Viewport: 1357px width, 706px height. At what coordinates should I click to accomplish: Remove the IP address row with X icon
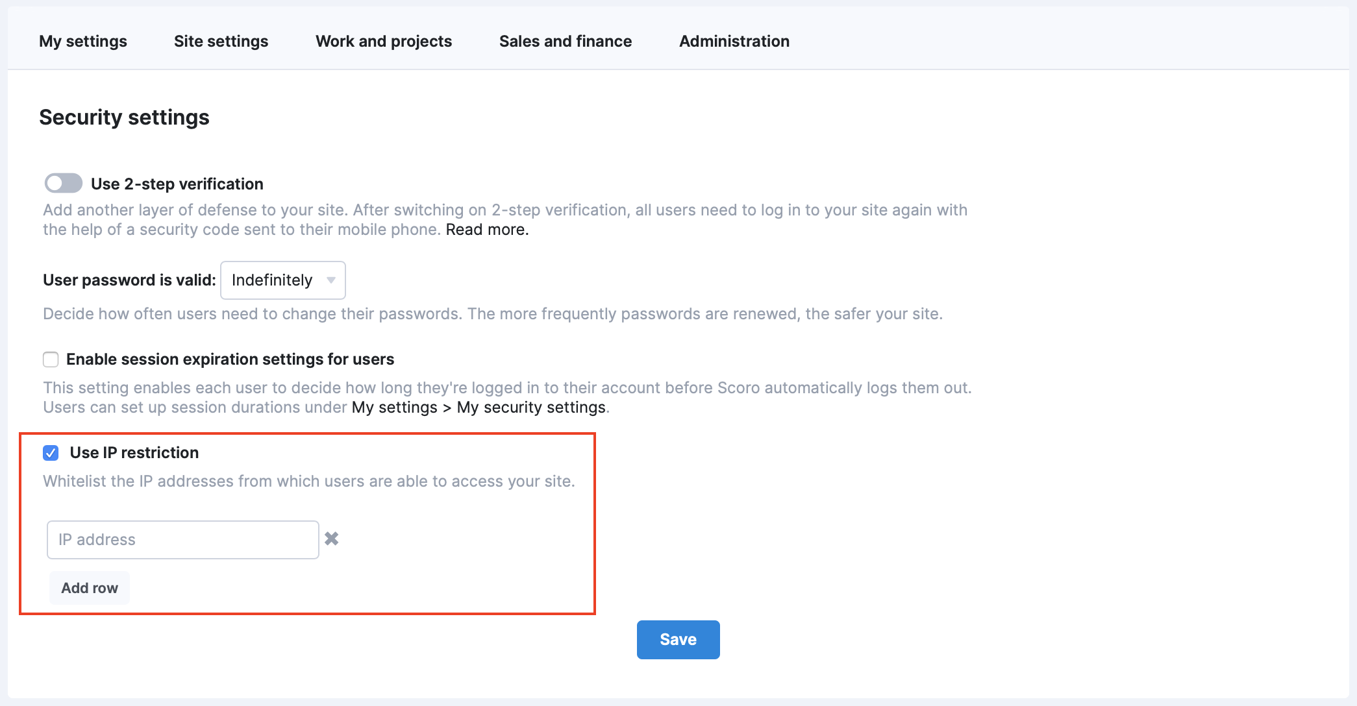(332, 539)
